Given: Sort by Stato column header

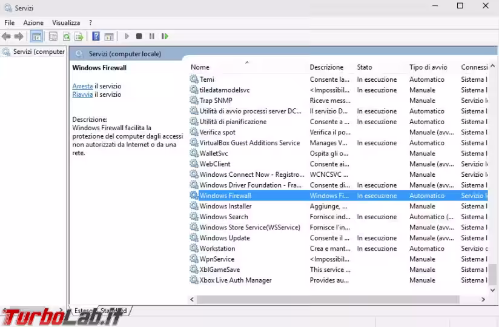Looking at the screenshot, I should tap(365, 67).
